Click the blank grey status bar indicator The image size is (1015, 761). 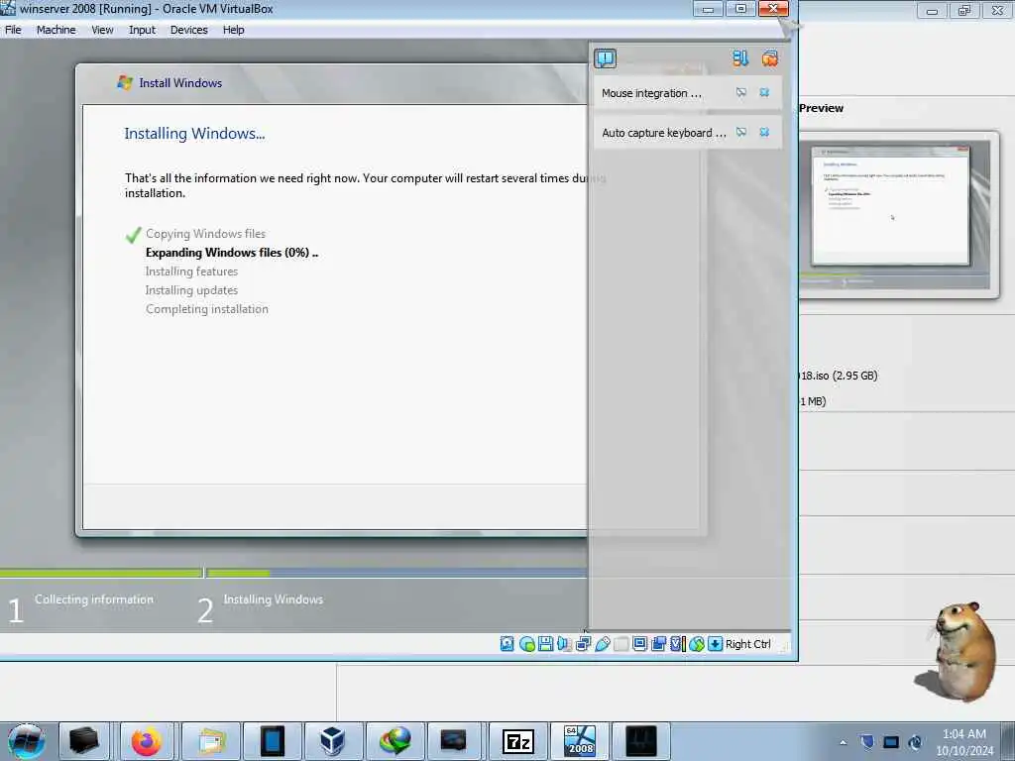[x=620, y=644]
